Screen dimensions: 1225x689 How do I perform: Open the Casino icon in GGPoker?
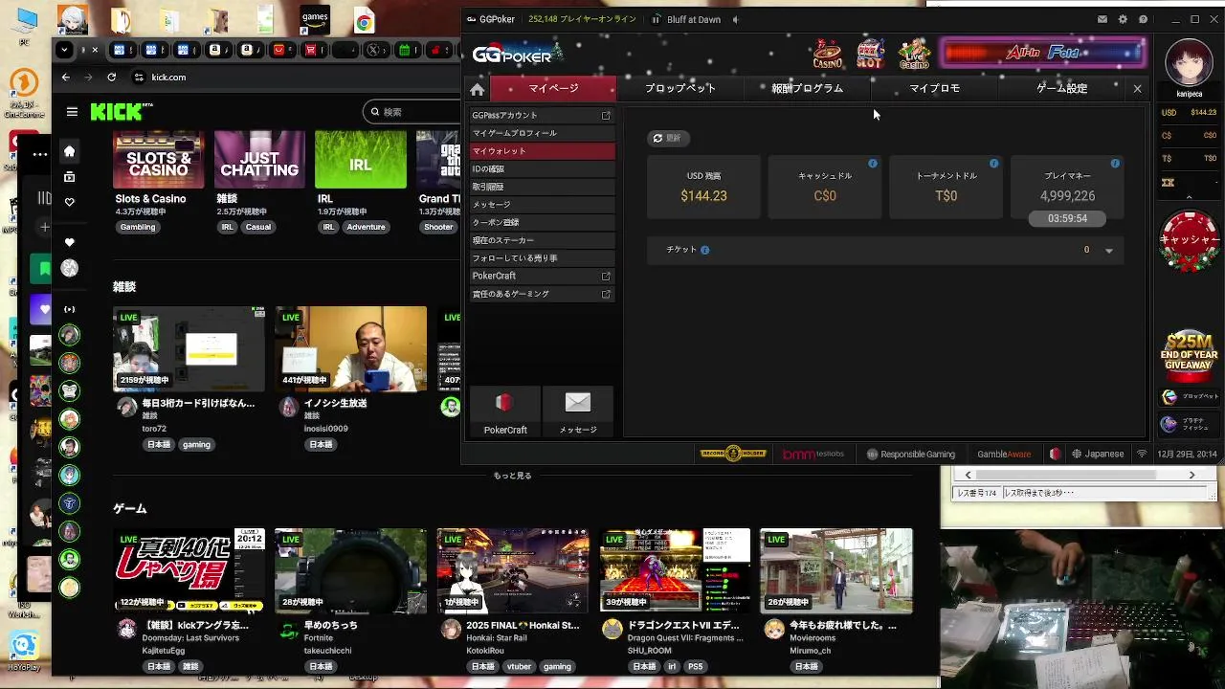pyautogui.click(x=827, y=54)
